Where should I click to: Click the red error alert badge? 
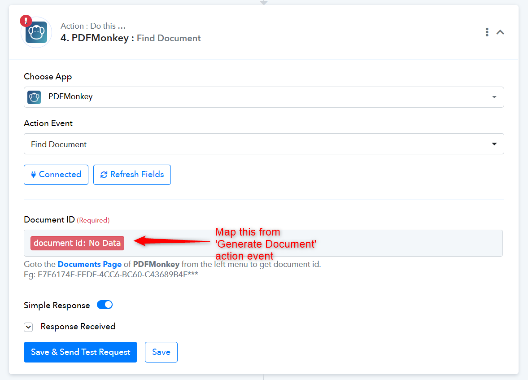26,21
